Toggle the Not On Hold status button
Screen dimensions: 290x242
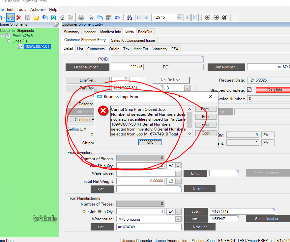coord(171,80)
